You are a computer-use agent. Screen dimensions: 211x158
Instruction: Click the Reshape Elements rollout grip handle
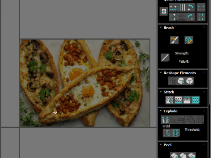tap(204, 72)
